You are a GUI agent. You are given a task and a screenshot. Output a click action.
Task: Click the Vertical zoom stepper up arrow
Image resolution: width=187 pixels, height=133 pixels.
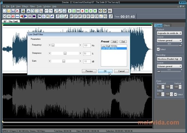coord(180,86)
